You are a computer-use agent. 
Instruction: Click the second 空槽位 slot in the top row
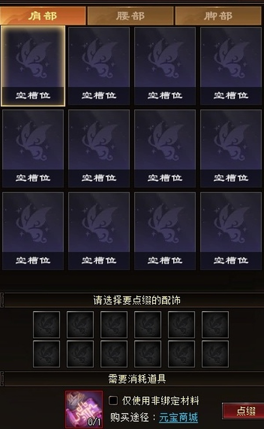click(x=99, y=66)
